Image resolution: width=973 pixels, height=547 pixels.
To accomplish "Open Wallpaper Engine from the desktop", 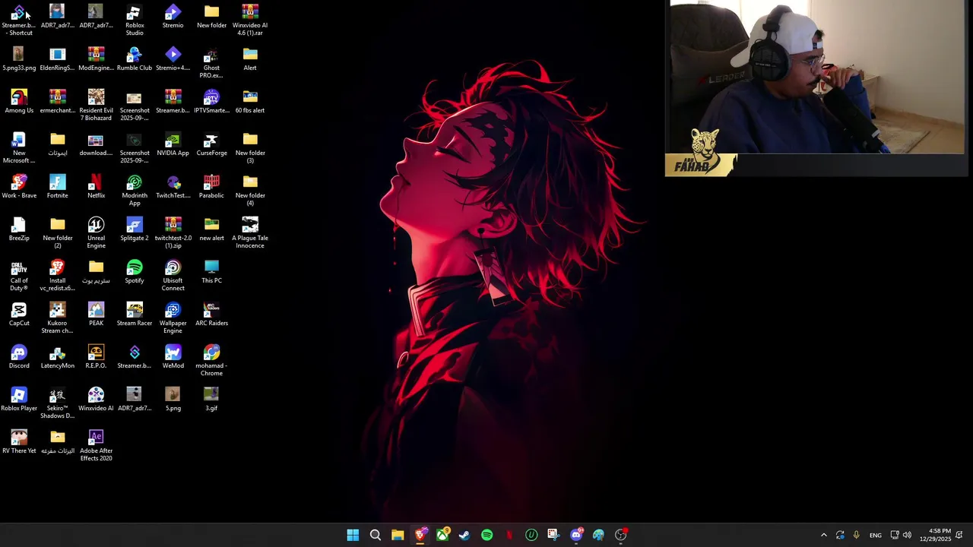I will coord(173,318).
